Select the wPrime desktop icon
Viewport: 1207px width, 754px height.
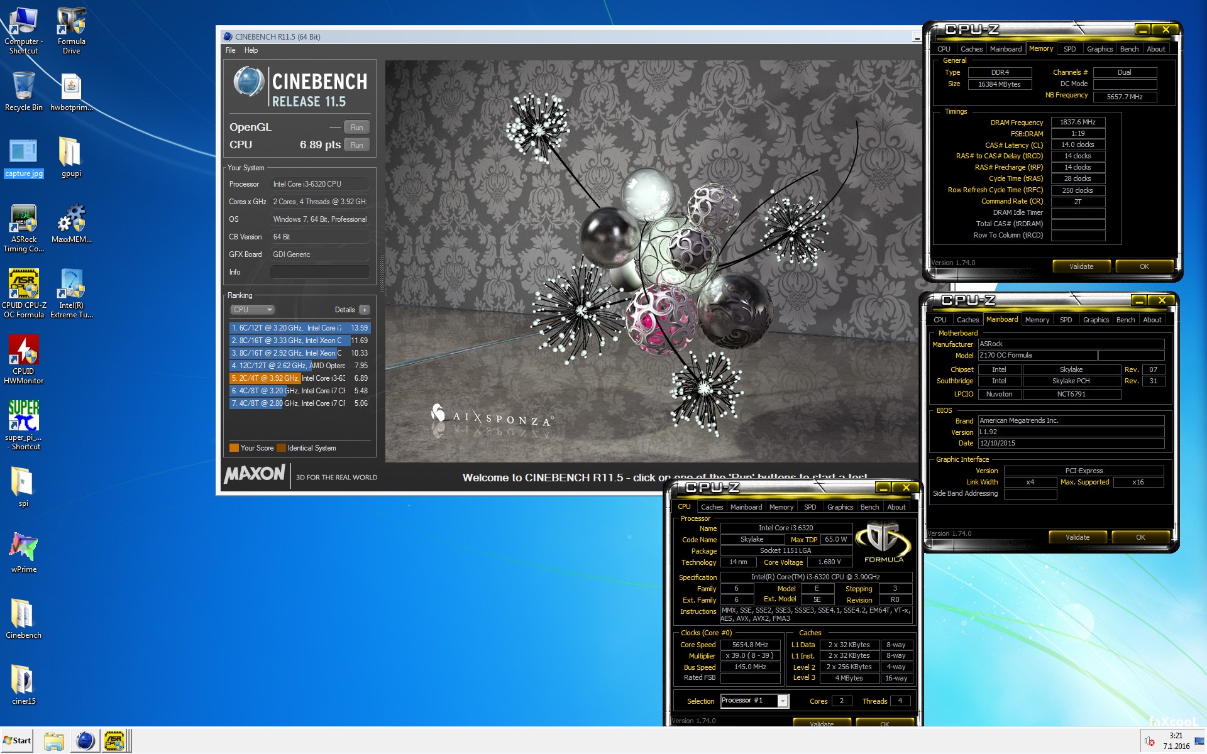click(x=23, y=553)
